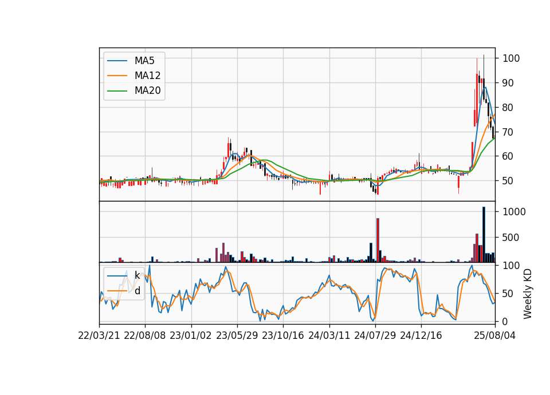This screenshot has height=395, width=550.
Task: Click the KD axis value 50
Action: click(x=508, y=293)
